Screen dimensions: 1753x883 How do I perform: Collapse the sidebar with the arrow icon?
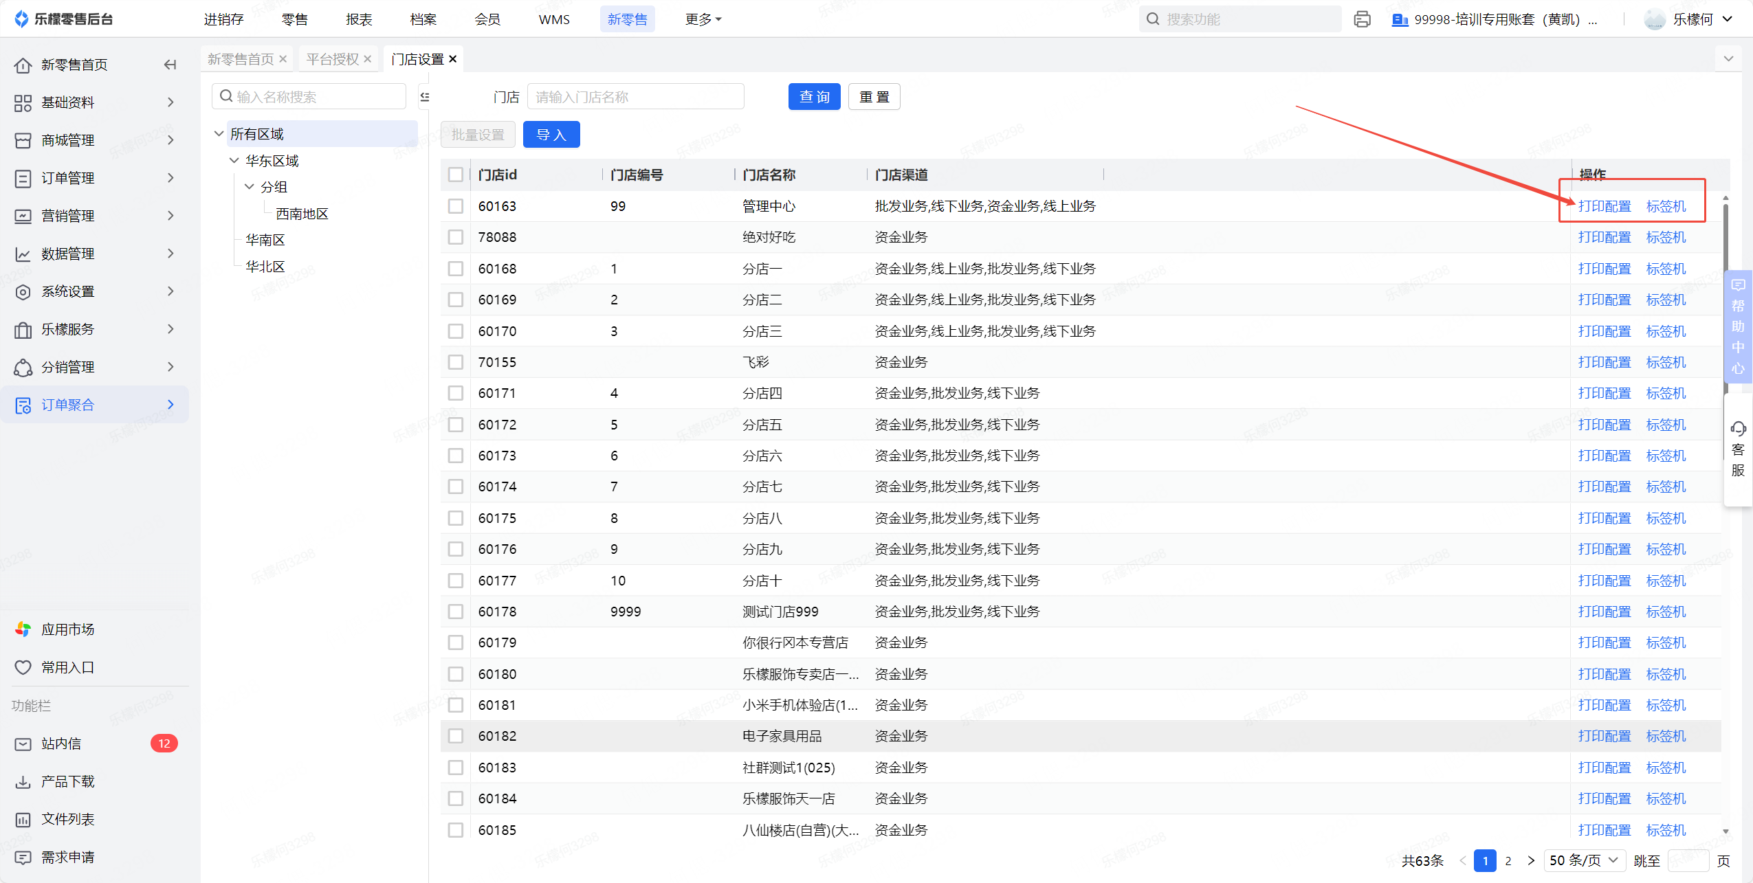170,65
